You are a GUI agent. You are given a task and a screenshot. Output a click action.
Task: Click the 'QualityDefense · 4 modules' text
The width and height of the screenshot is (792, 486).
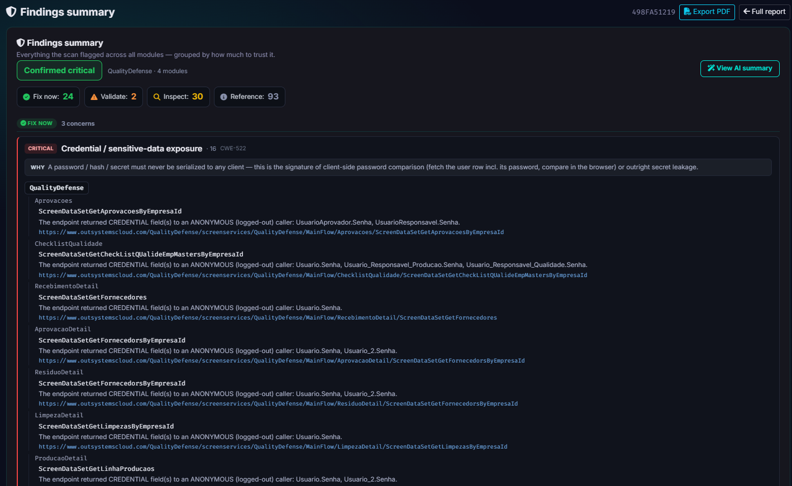(x=147, y=71)
